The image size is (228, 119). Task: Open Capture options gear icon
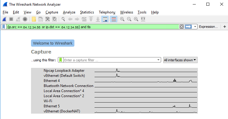click(25, 19)
